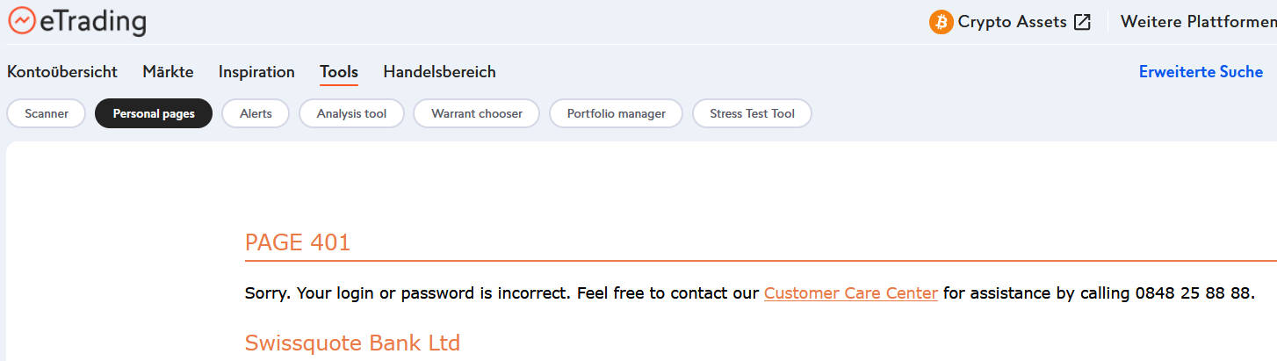Select the Personal pages pill
This screenshot has height=361, width=1277.
pyautogui.click(x=154, y=113)
